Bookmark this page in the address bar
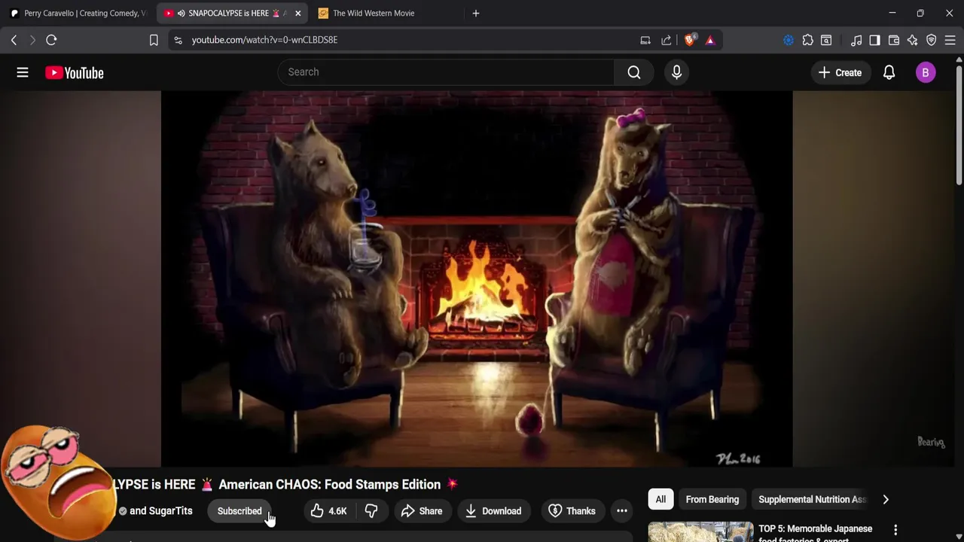Viewport: 964px width, 542px height. [154, 40]
